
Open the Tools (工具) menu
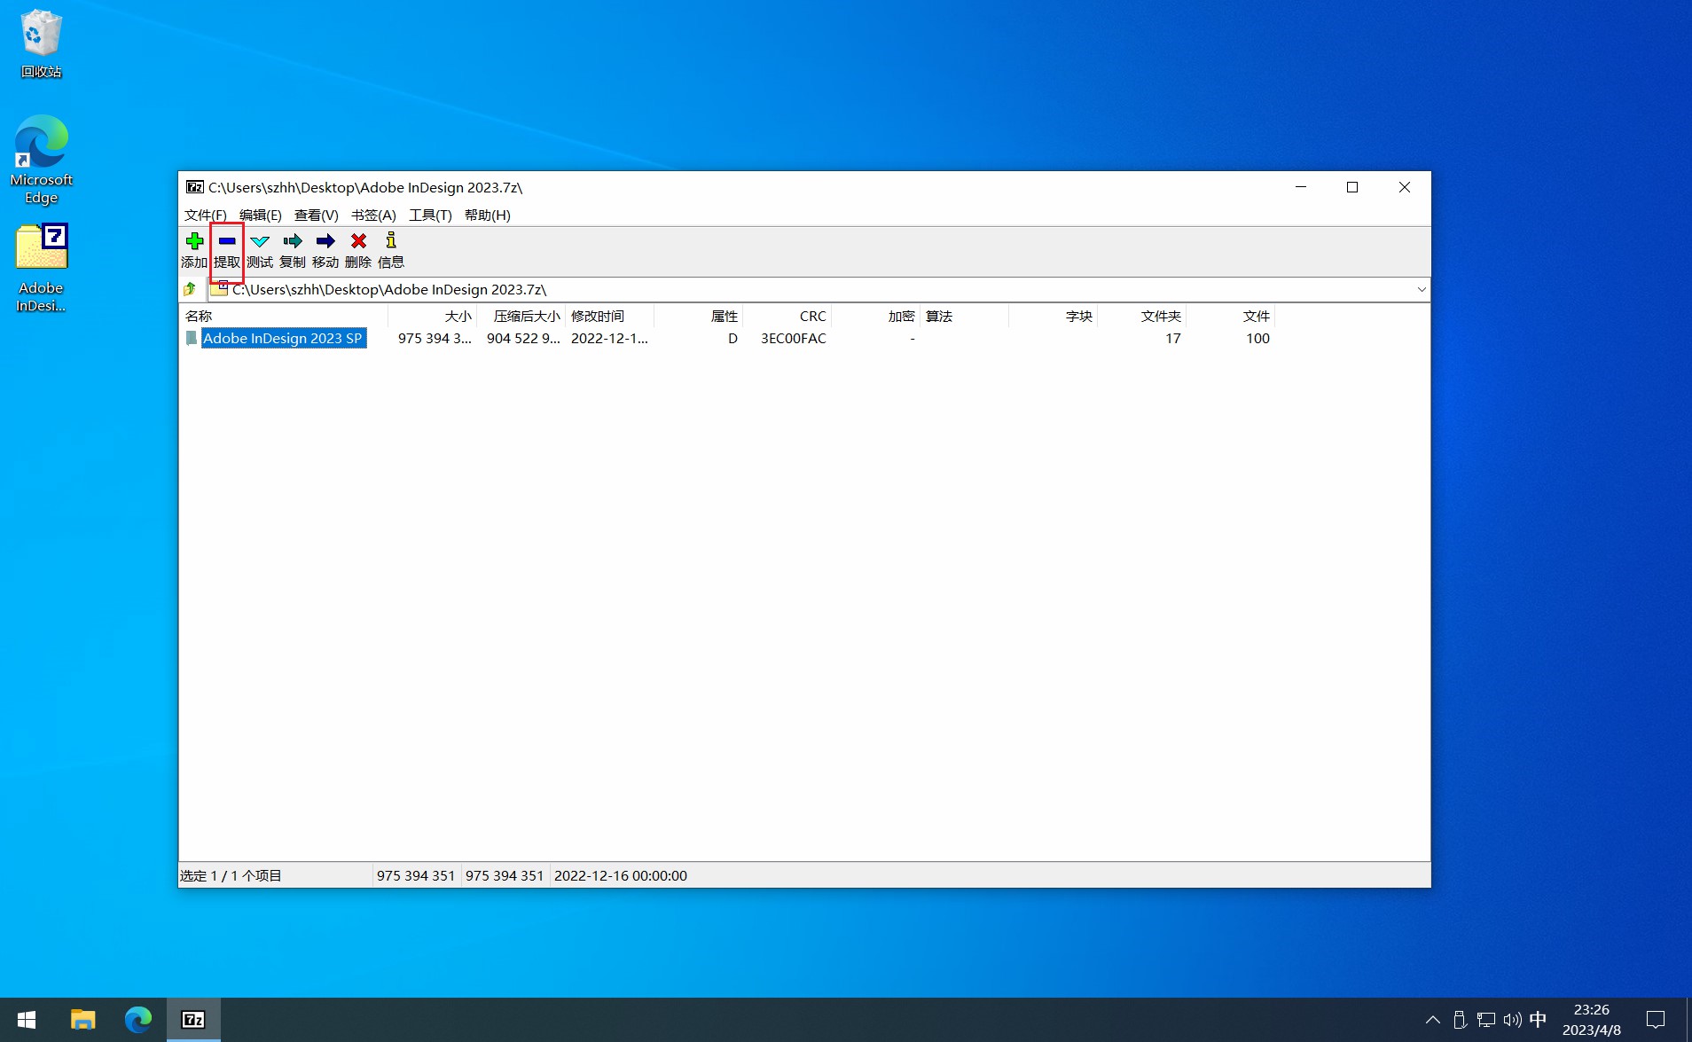tap(430, 215)
